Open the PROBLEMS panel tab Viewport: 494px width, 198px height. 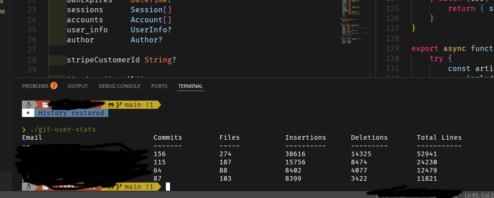[x=35, y=86]
